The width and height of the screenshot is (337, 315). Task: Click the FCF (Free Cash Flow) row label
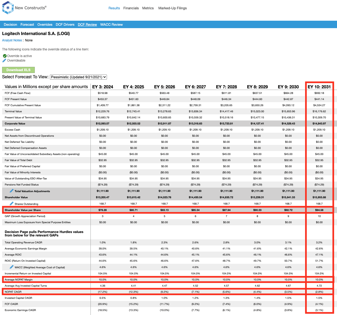point(18,93)
